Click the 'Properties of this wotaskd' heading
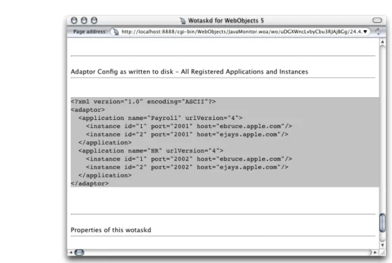Image resolution: width=392 pixels, height=263 pixels. 111,230
